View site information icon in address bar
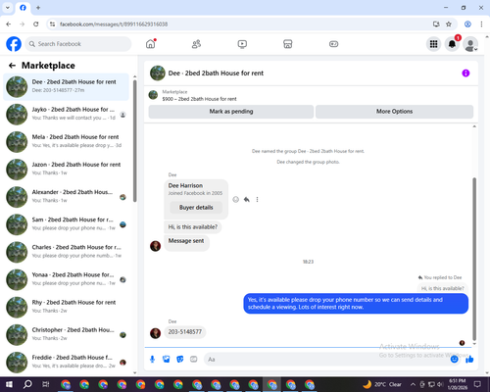 (52, 24)
